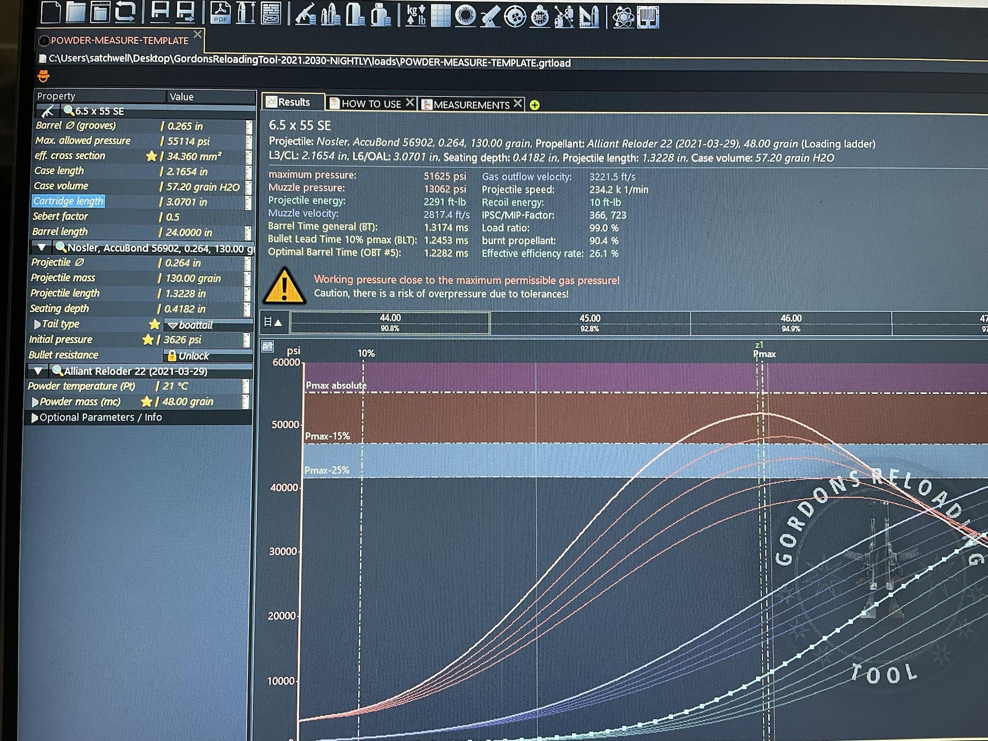The height and width of the screenshot is (741, 988).
Task: Collapse the Alliant Reloder 22 powder section
Action: click(39, 371)
